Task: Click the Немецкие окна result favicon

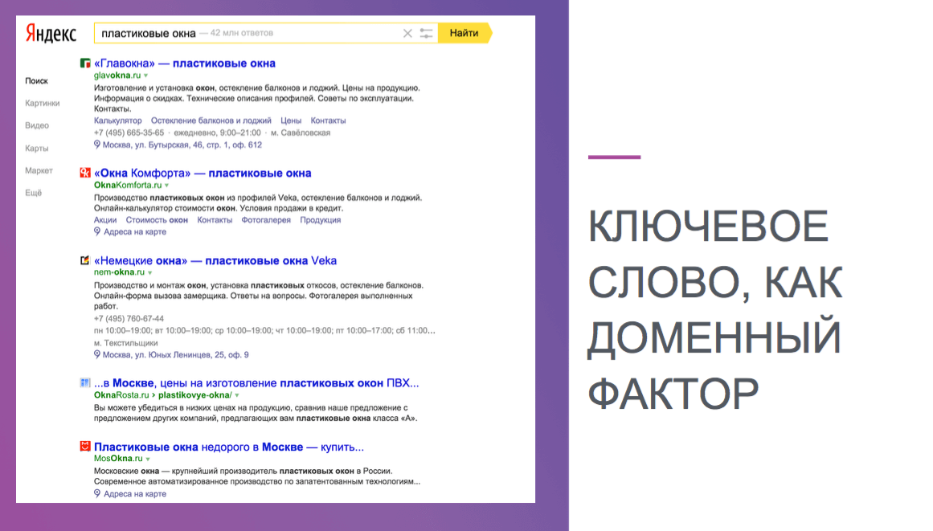Action: pos(85,259)
